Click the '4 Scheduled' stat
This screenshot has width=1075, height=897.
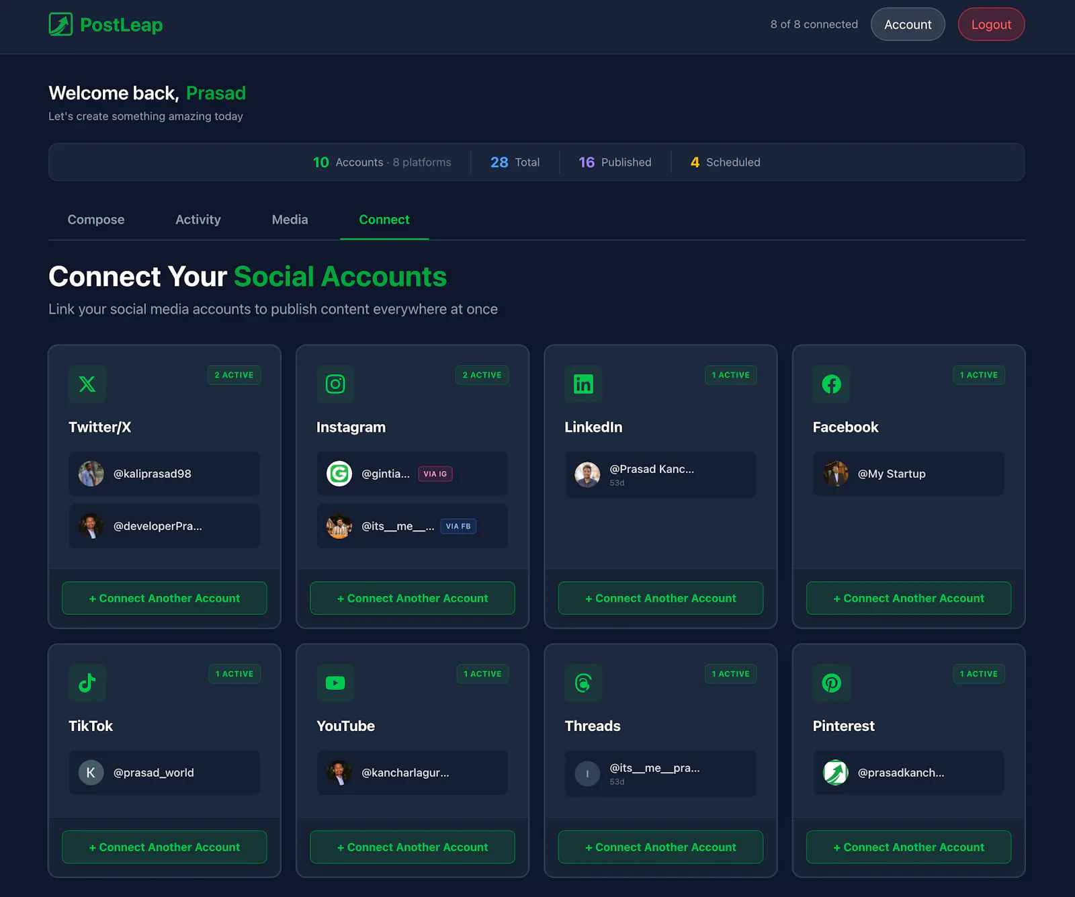click(726, 162)
